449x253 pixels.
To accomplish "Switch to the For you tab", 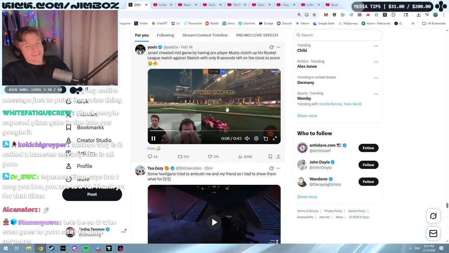I will pyautogui.click(x=142, y=35).
